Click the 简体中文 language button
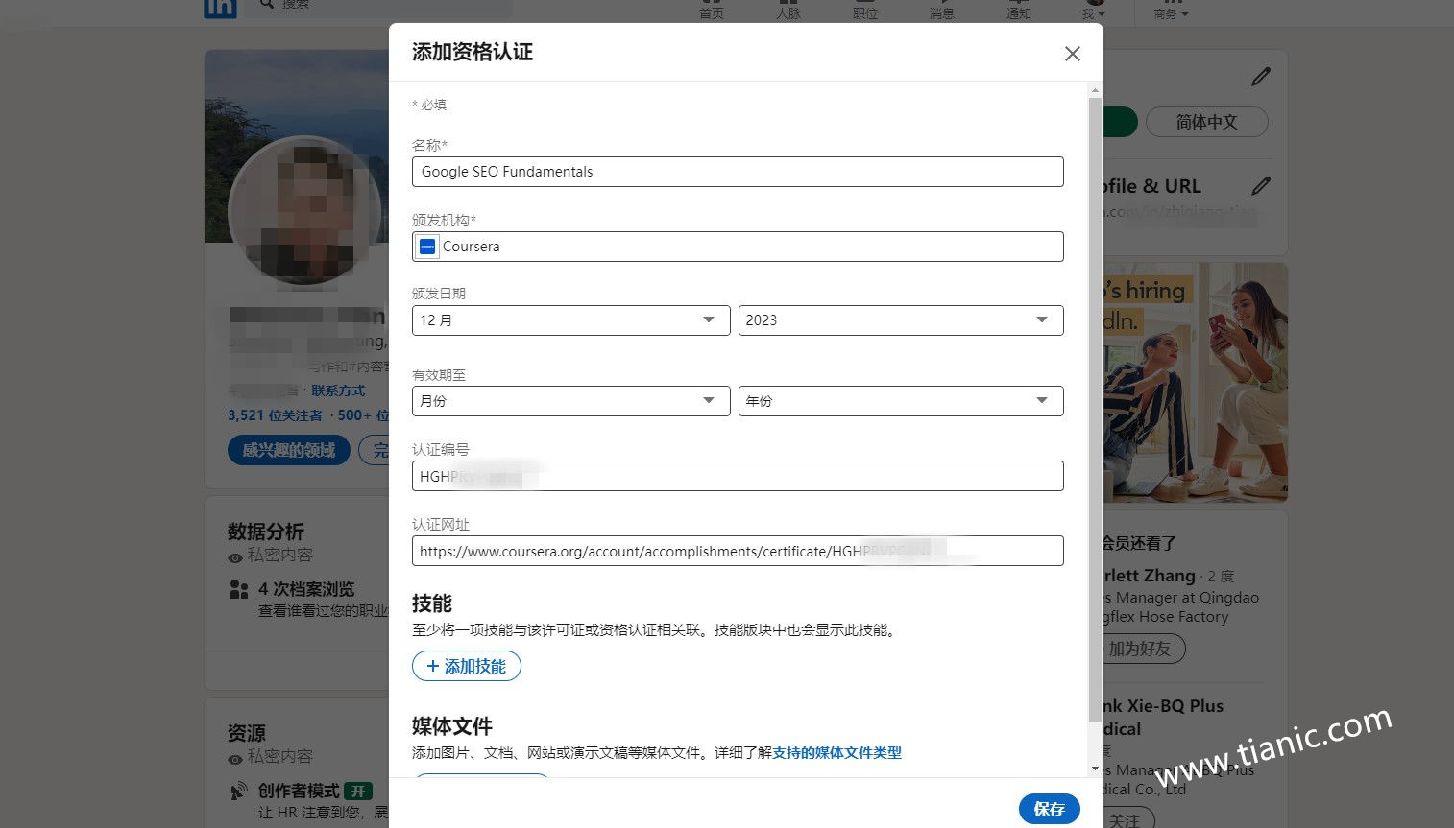 1207,122
